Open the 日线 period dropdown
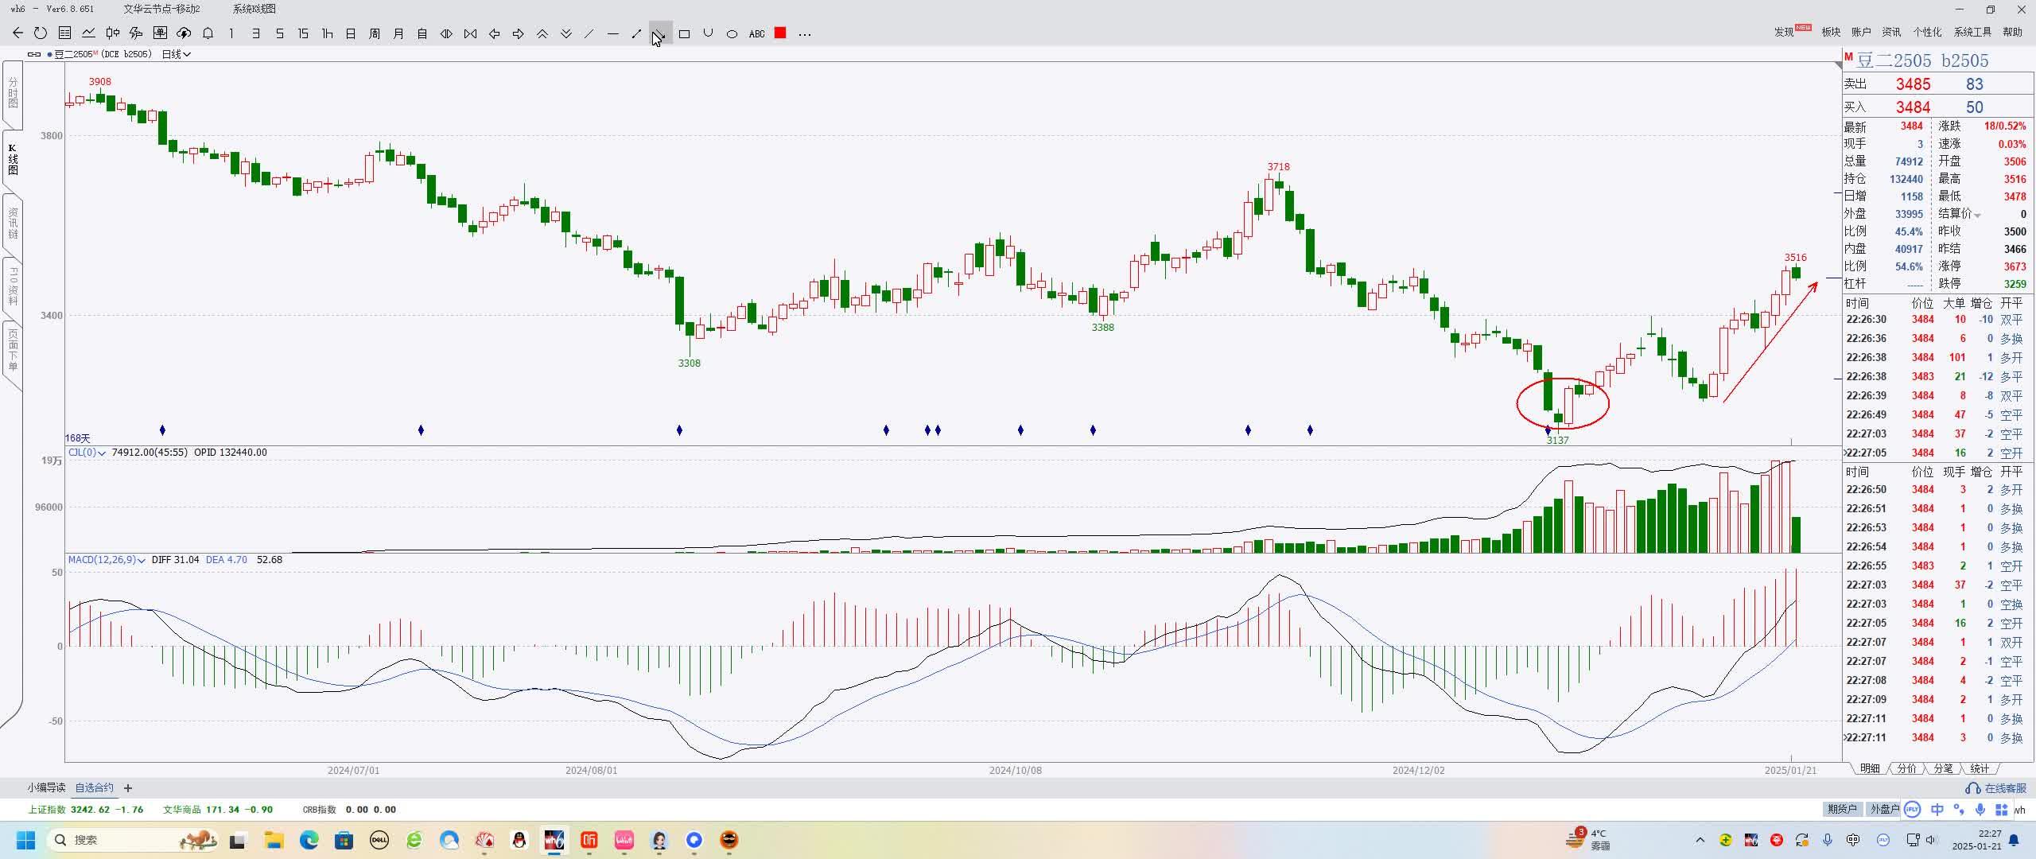This screenshot has width=2036, height=859. tap(176, 54)
